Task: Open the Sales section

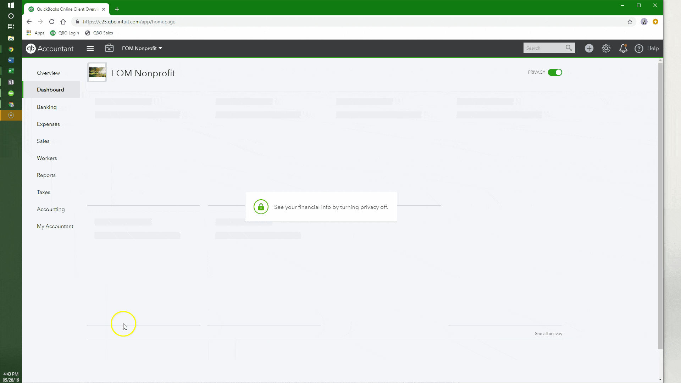Action: click(43, 141)
